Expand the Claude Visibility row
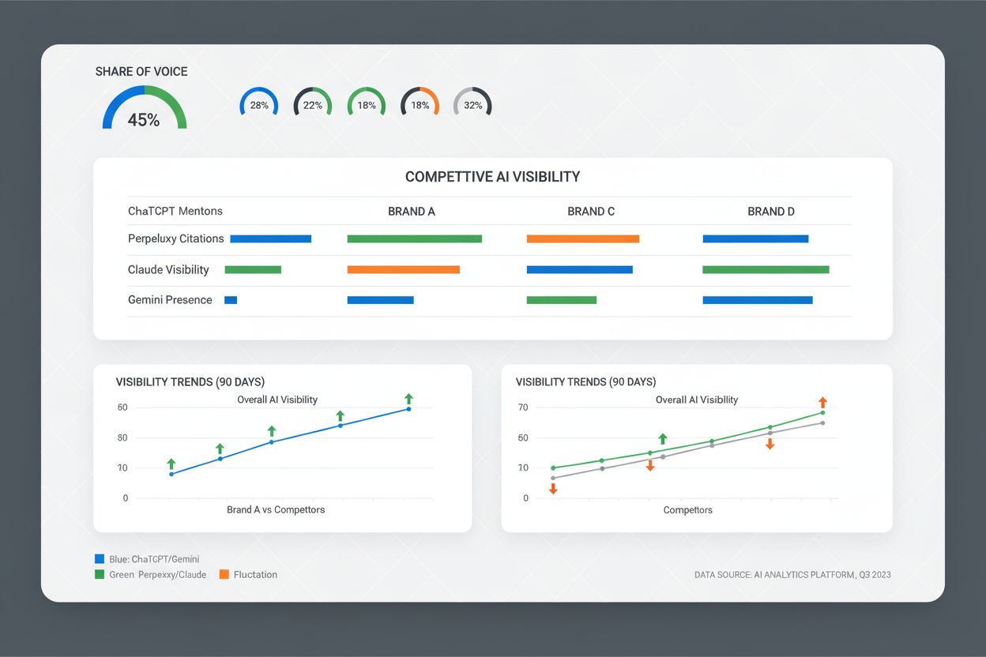 168,269
